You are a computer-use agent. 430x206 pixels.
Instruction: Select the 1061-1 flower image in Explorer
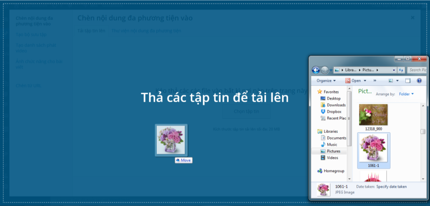pos(374,149)
